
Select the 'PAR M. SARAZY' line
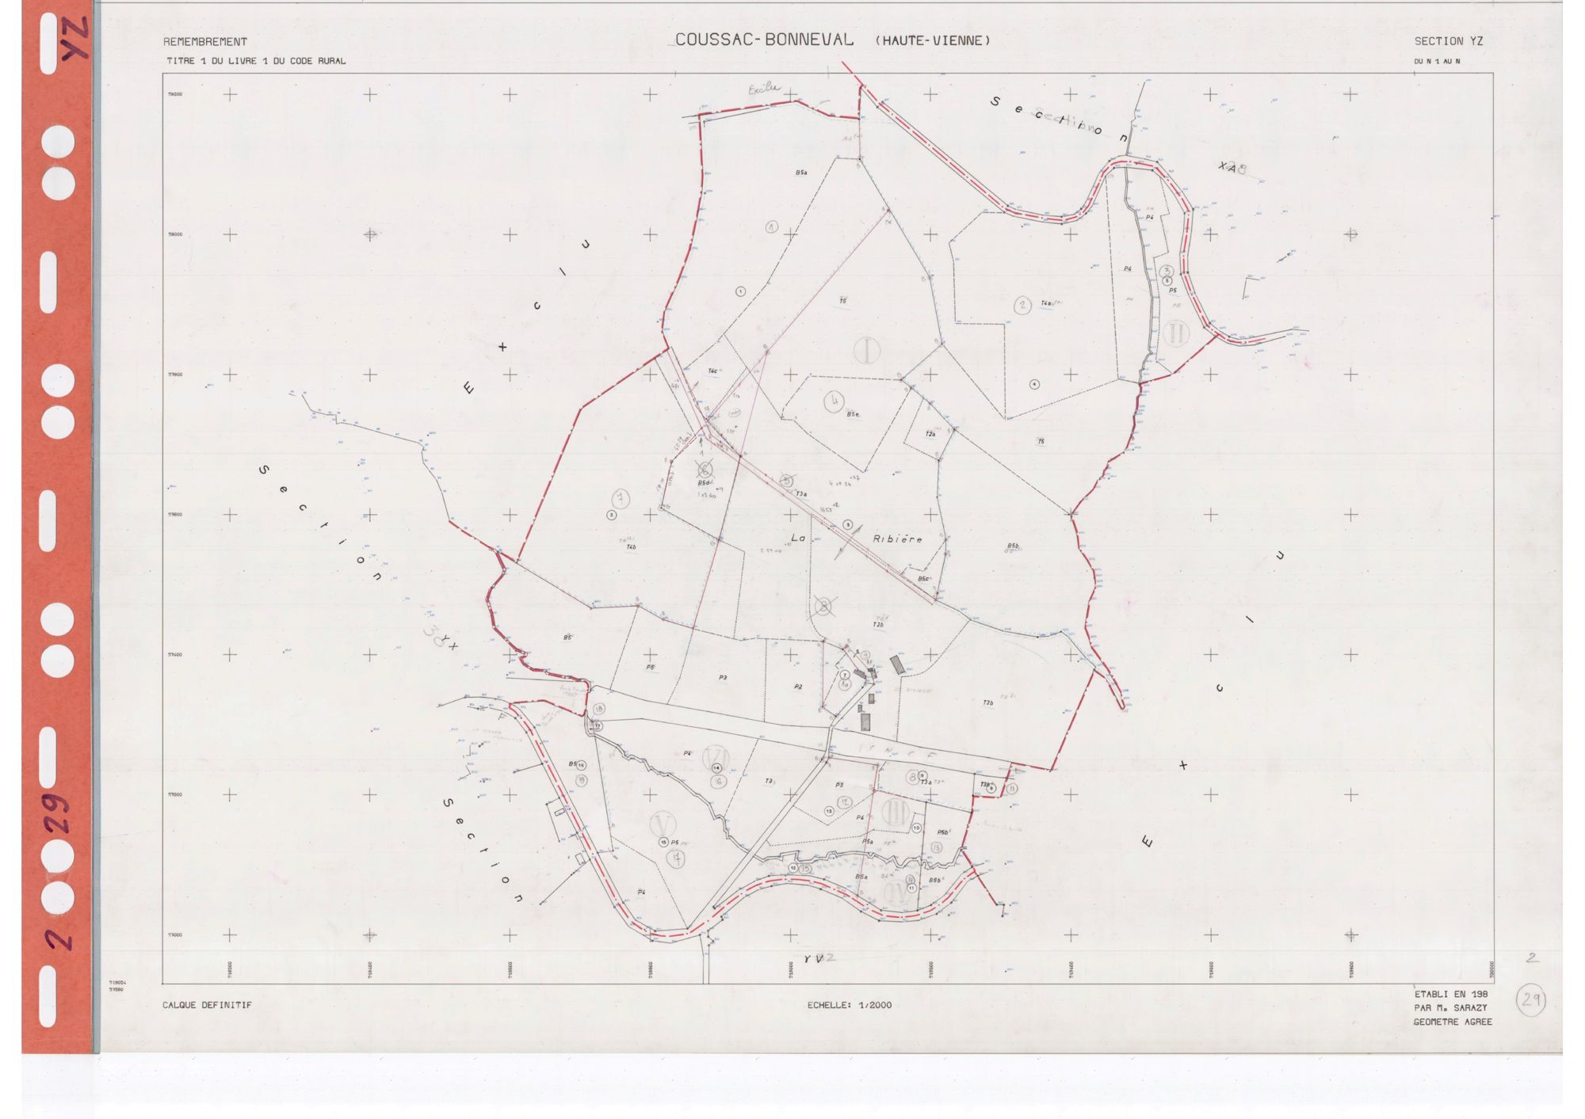(1450, 1008)
